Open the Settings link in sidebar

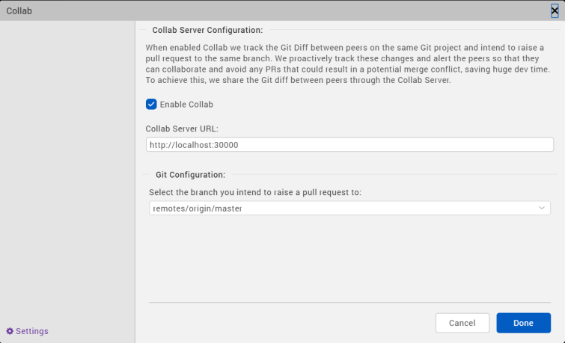[x=31, y=331]
